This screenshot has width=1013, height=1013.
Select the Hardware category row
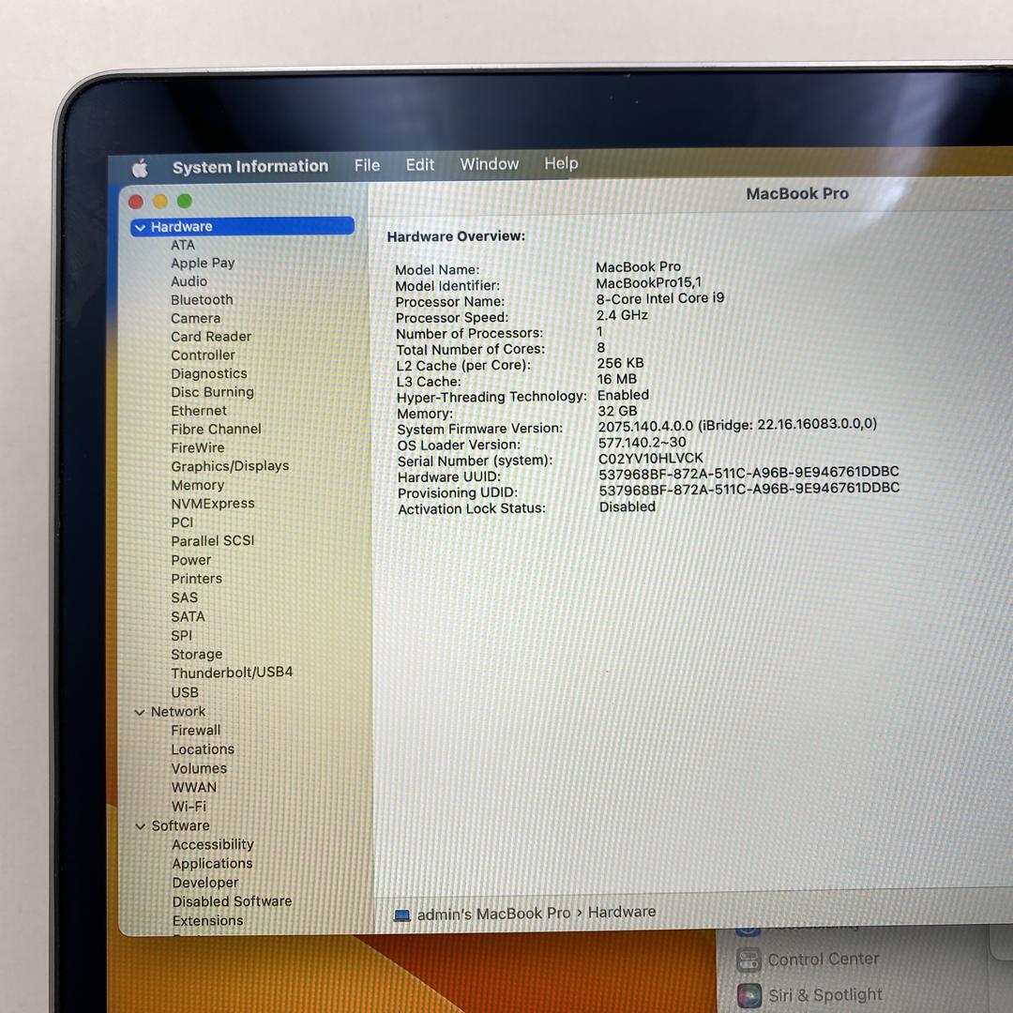click(x=242, y=227)
